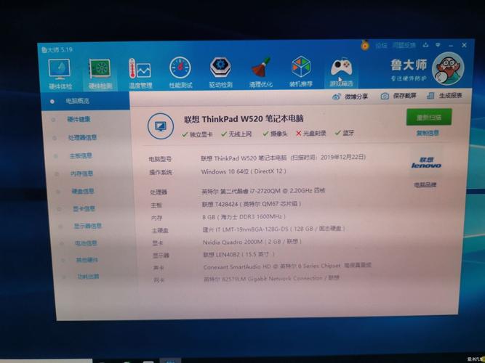Select the 硬件检测 hardware detection icon
Screen dimensions: 485x363
coord(100,74)
